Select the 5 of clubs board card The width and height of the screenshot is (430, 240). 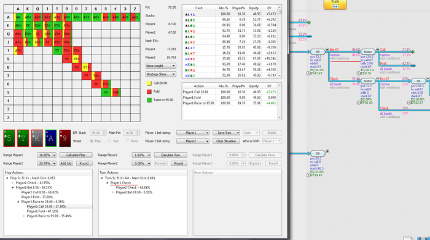pyautogui.click(x=9, y=138)
